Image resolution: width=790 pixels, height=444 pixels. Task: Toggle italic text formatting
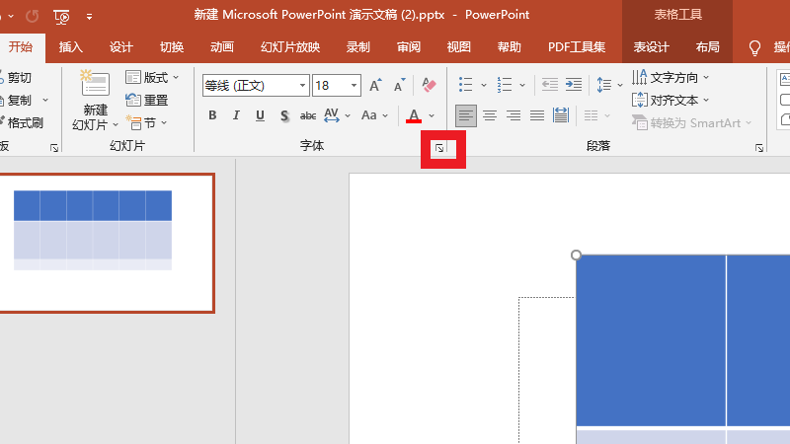click(236, 115)
